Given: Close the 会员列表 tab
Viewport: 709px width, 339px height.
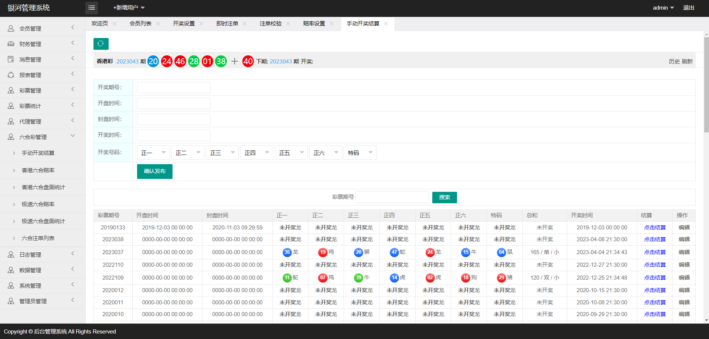Looking at the screenshot, I should tap(158, 24).
